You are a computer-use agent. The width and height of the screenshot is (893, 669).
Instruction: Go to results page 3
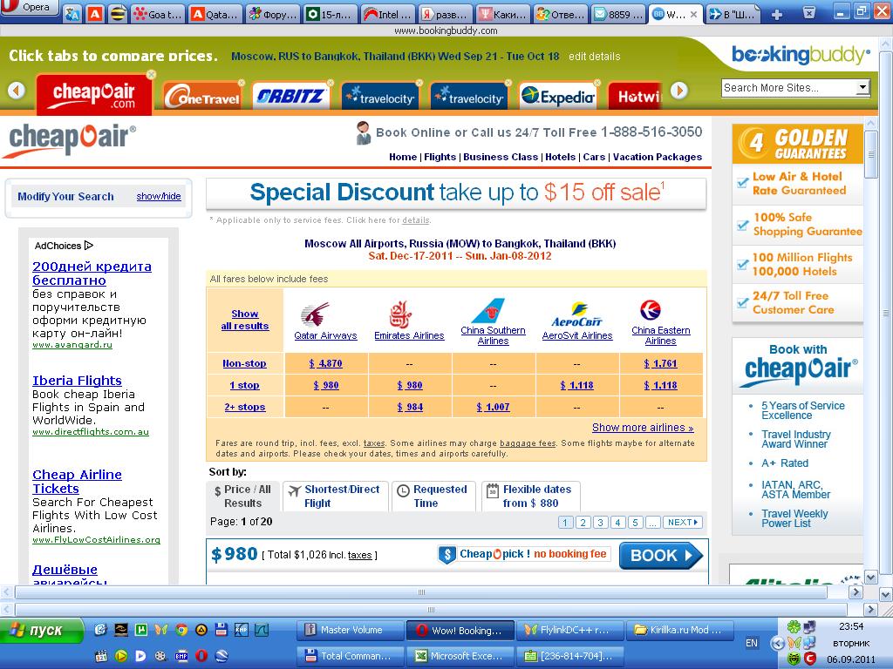600,523
